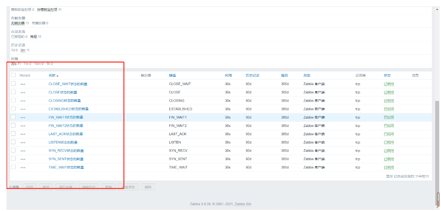Image resolution: width=441 pixels, height=212 pixels.
Task: Check the FIN_WAIT1状态的数量 row checkbox
Action: (x=13, y=117)
